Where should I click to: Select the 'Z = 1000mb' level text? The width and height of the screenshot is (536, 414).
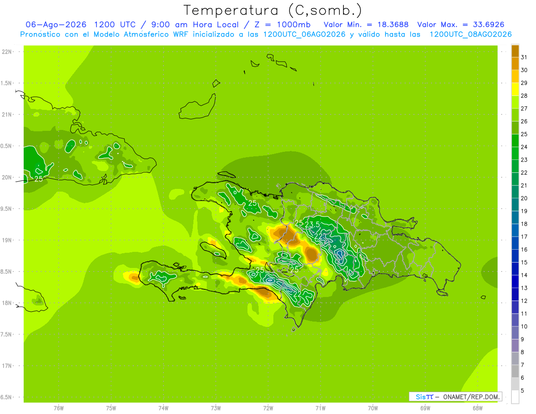click(x=283, y=25)
